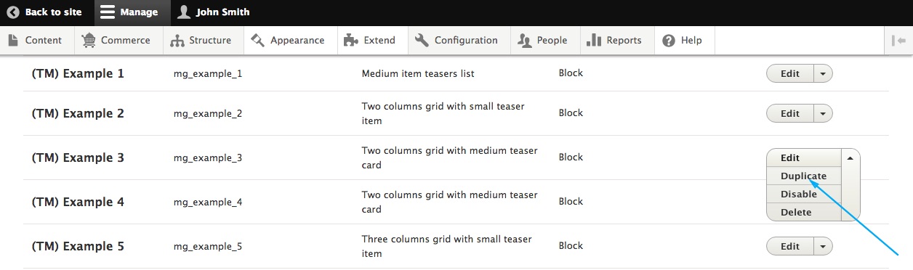Viewport: 913px width, 270px height.
Task: Open the John Smith user menu
Action: [214, 12]
